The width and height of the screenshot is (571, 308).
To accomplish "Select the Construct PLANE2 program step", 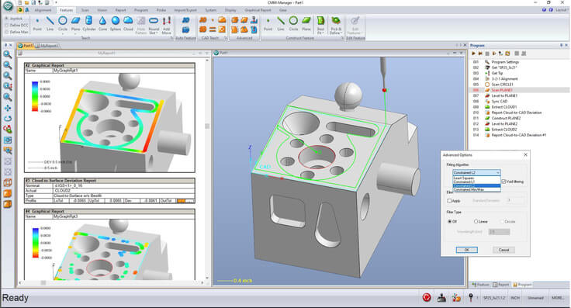I will [506, 119].
